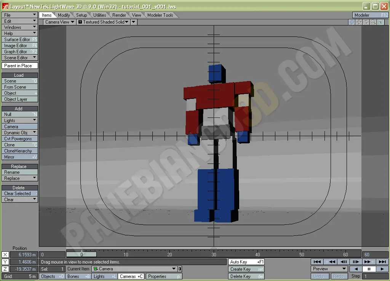Image resolution: width=390 pixels, height=281 pixels.
Task: Switch to the Utilities tab
Action: click(x=99, y=15)
